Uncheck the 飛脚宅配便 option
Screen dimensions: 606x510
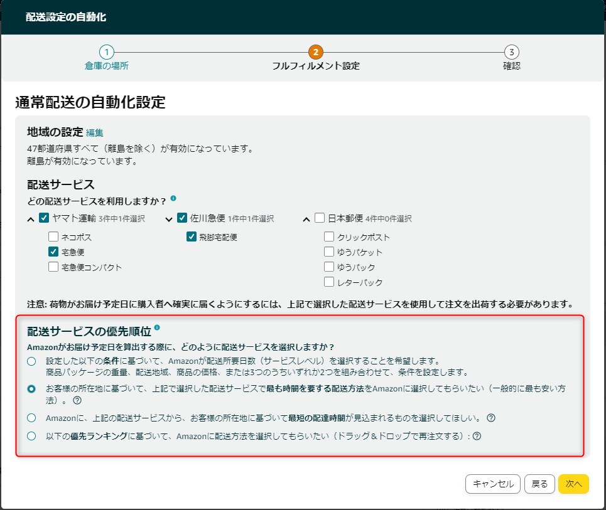192,236
